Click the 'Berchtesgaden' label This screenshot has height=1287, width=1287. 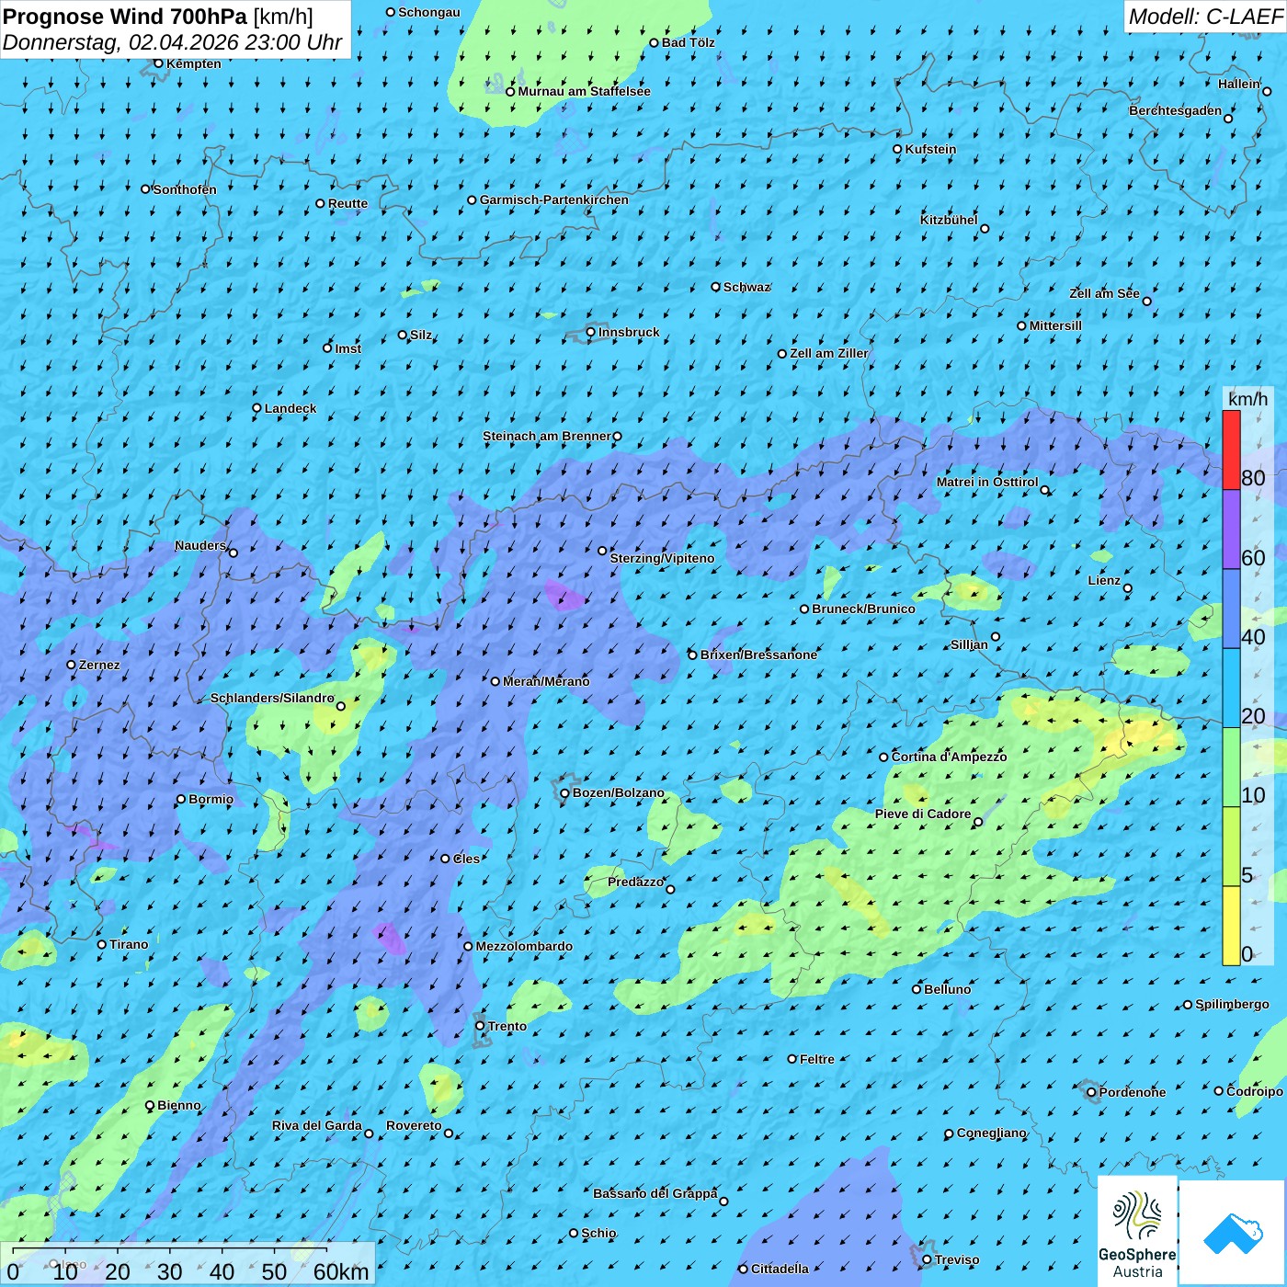(1176, 110)
